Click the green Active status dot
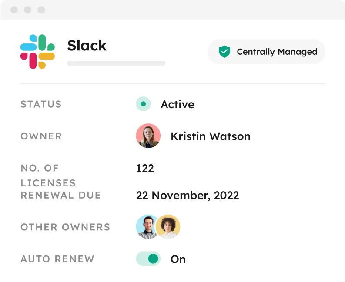This screenshot has width=345, height=282. pyautogui.click(x=143, y=104)
